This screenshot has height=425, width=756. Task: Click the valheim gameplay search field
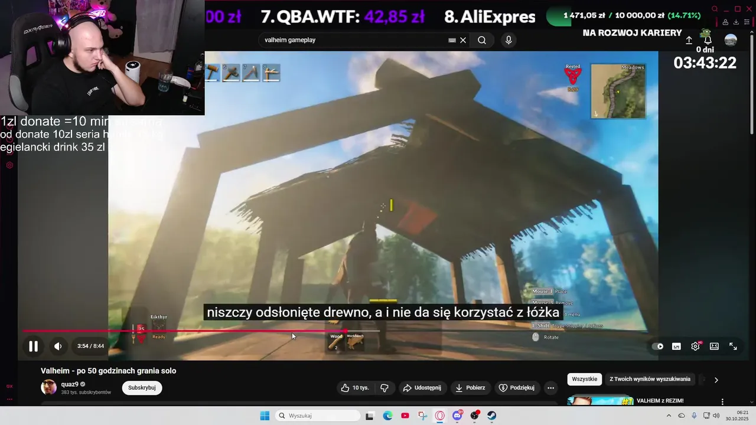click(354, 40)
